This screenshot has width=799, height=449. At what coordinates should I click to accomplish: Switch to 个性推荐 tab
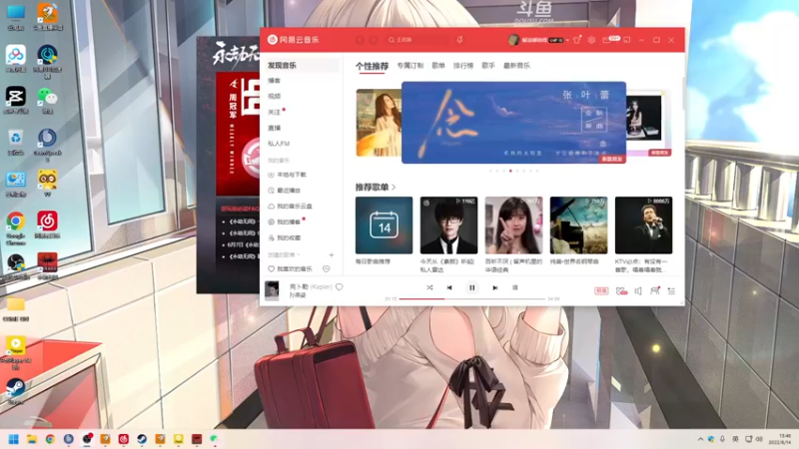pyautogui.click(x=372, y=66)
